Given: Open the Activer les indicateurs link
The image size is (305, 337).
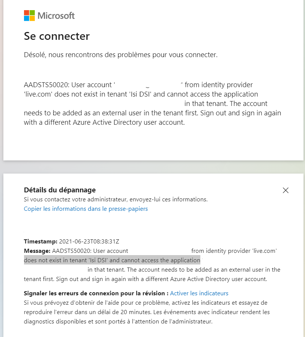Looking at the screenshot, I should [199, 293].
